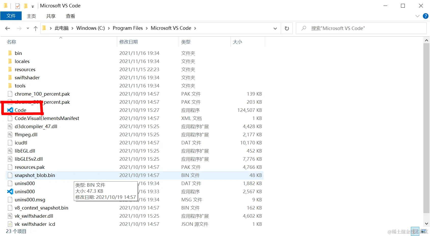Open the Customize Quick Access Toolbar dropdown
This screenshot has width=430, height=236.
coord(33,6)
